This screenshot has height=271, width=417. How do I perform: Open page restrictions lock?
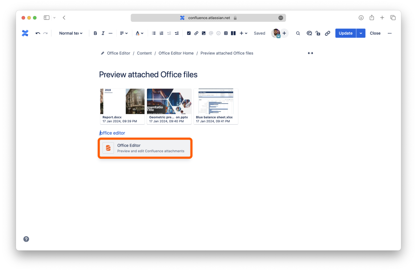pyautogui.click(x=318, y=33)
